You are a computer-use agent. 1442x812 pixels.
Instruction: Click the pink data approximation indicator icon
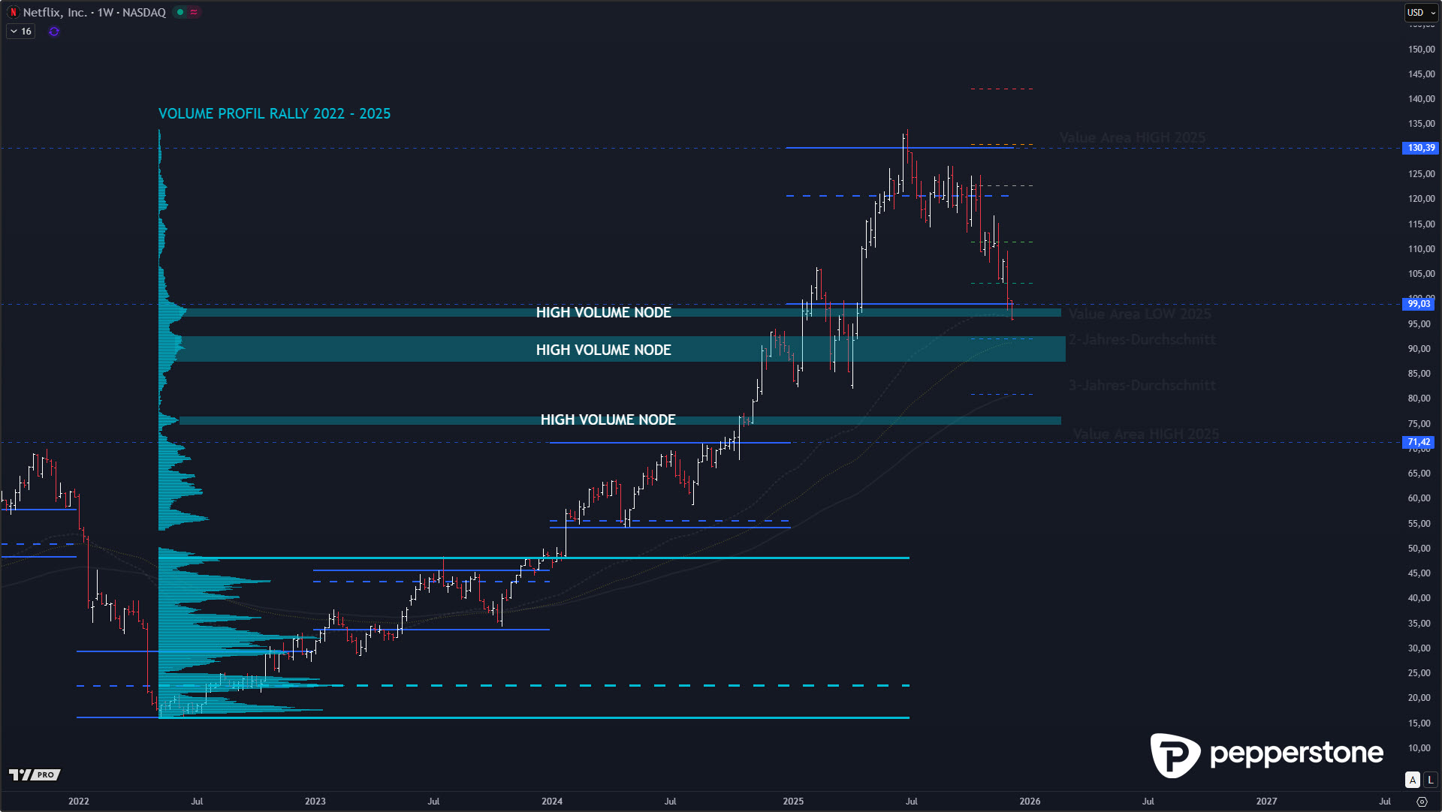194,12
